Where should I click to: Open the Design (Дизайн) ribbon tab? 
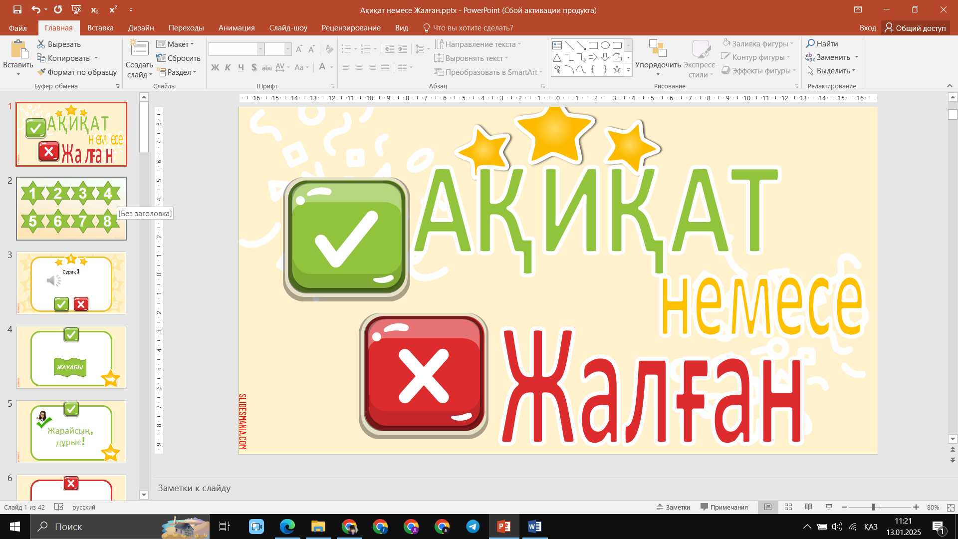pyautogui.click(x=141, y=28)
